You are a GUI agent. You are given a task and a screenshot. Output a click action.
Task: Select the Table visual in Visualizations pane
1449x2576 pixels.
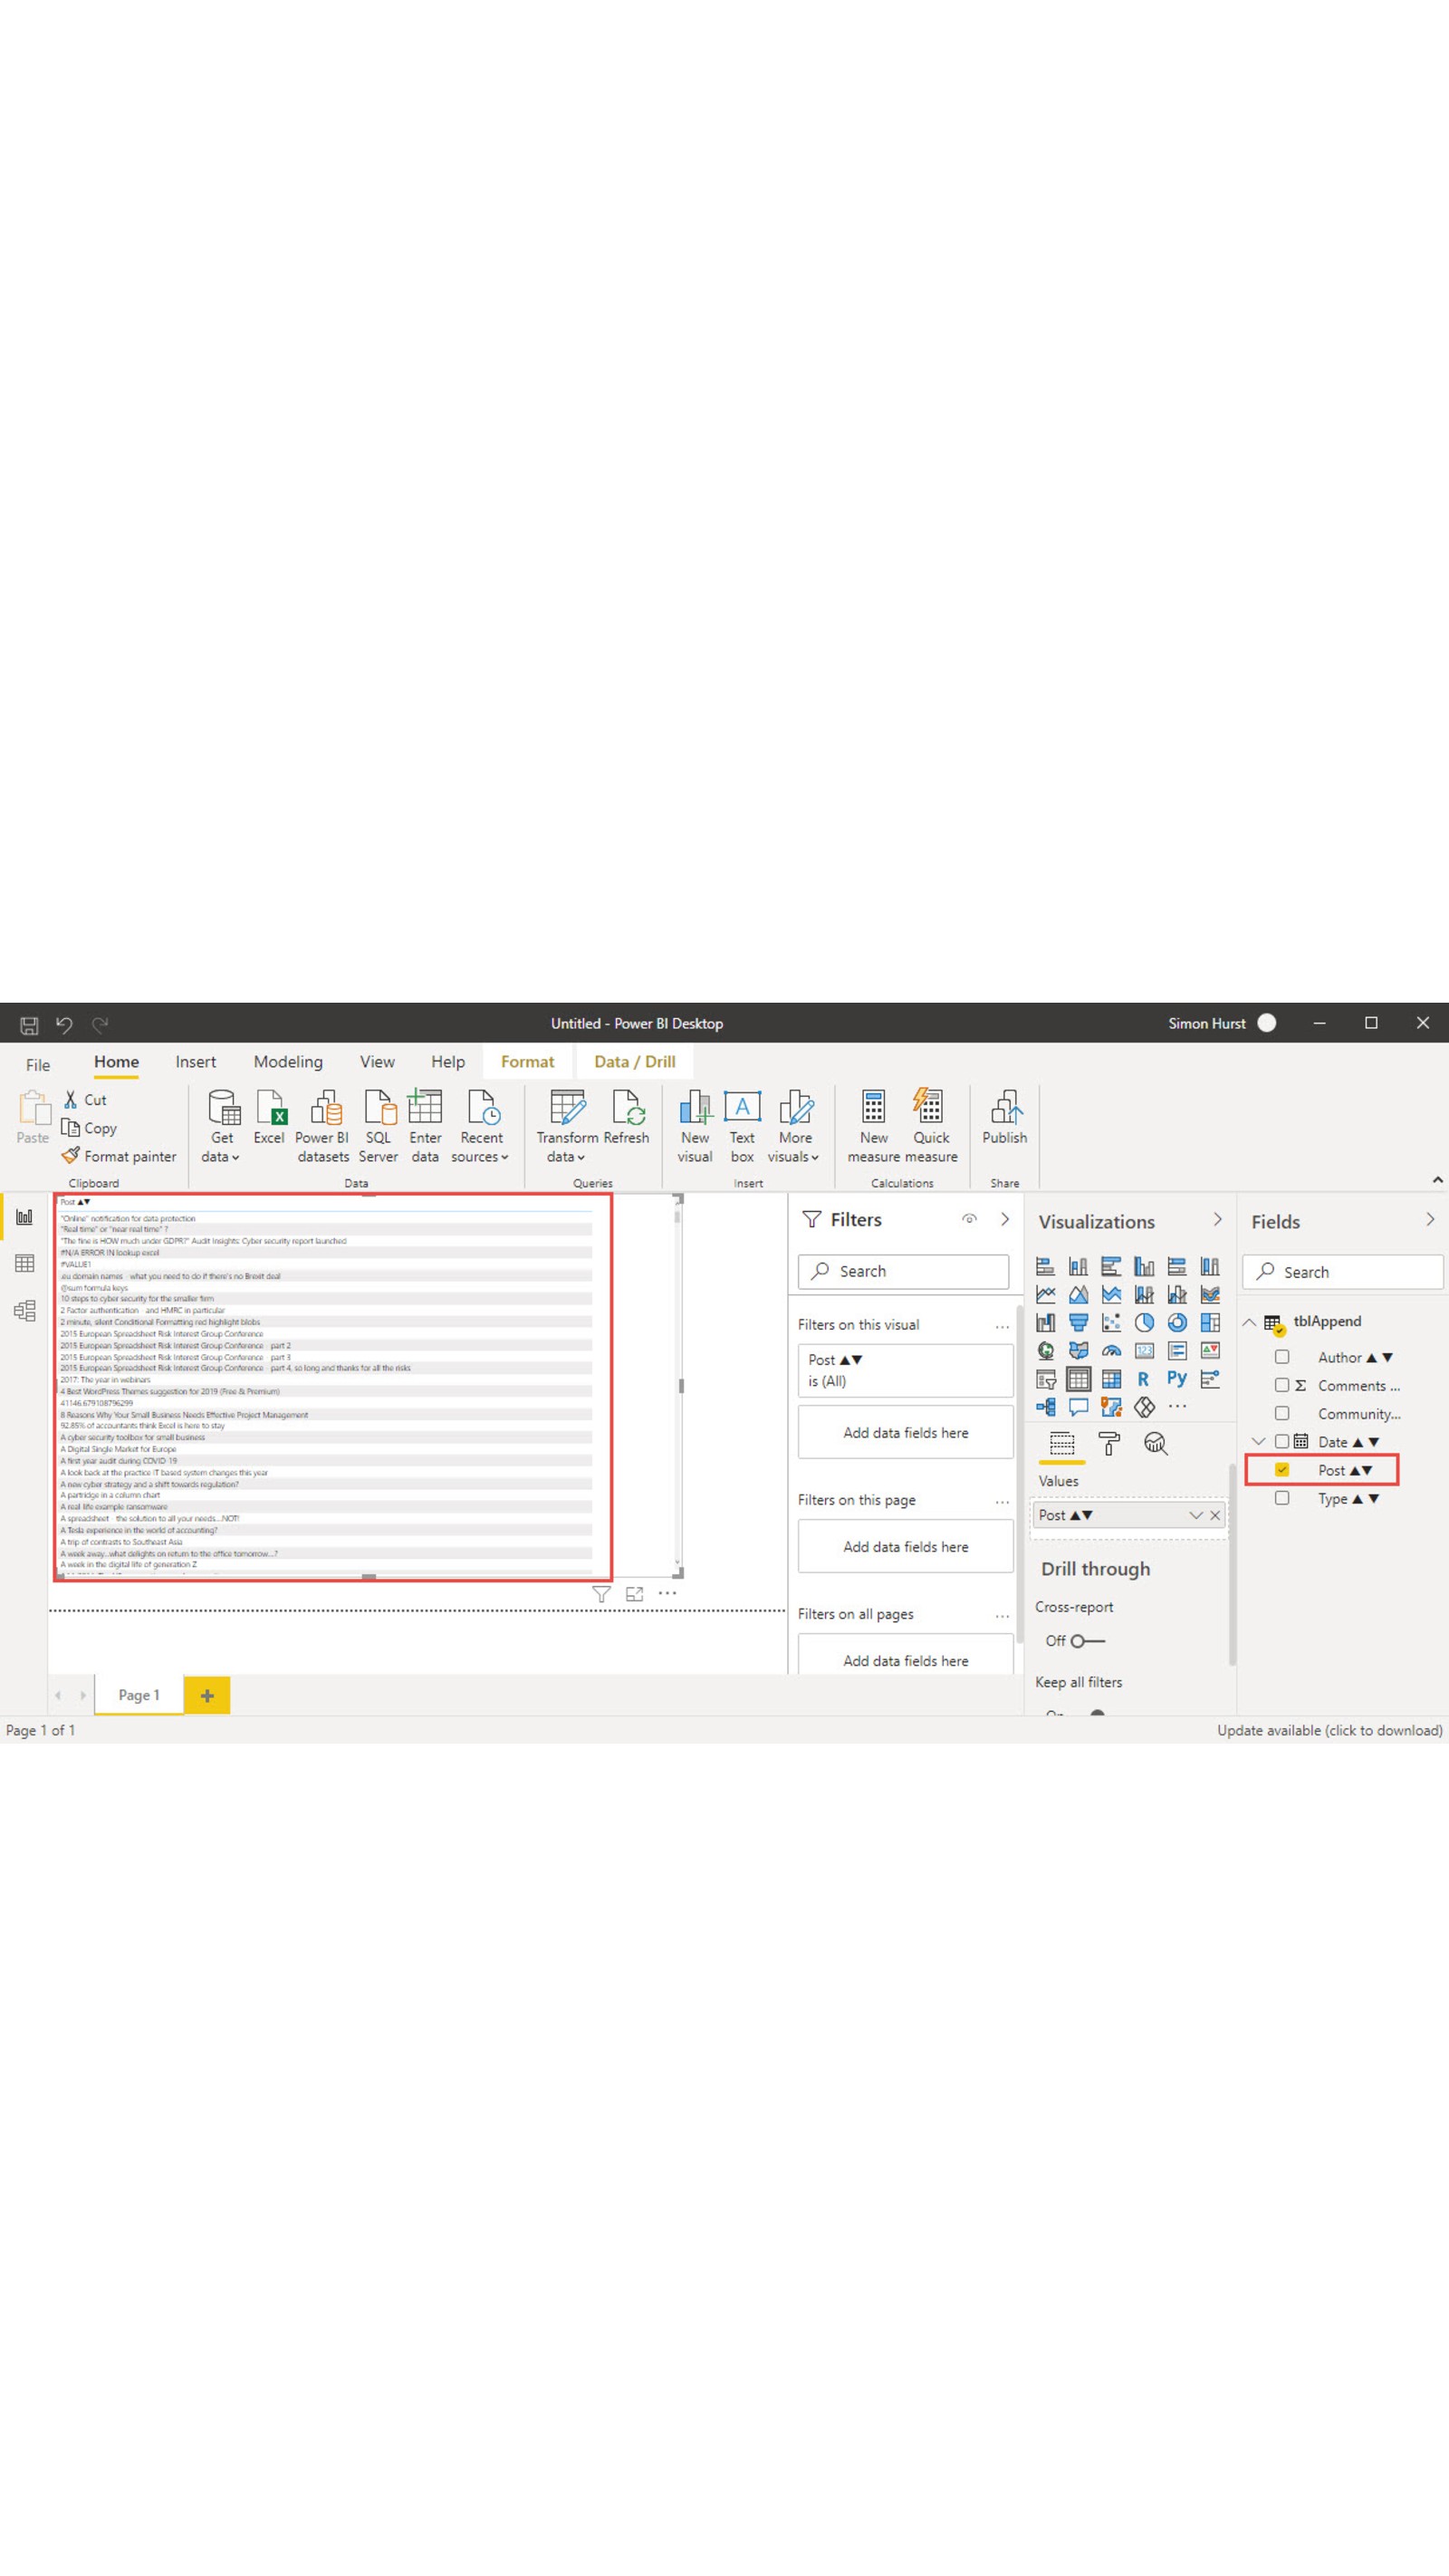tap(1080, 1380)
